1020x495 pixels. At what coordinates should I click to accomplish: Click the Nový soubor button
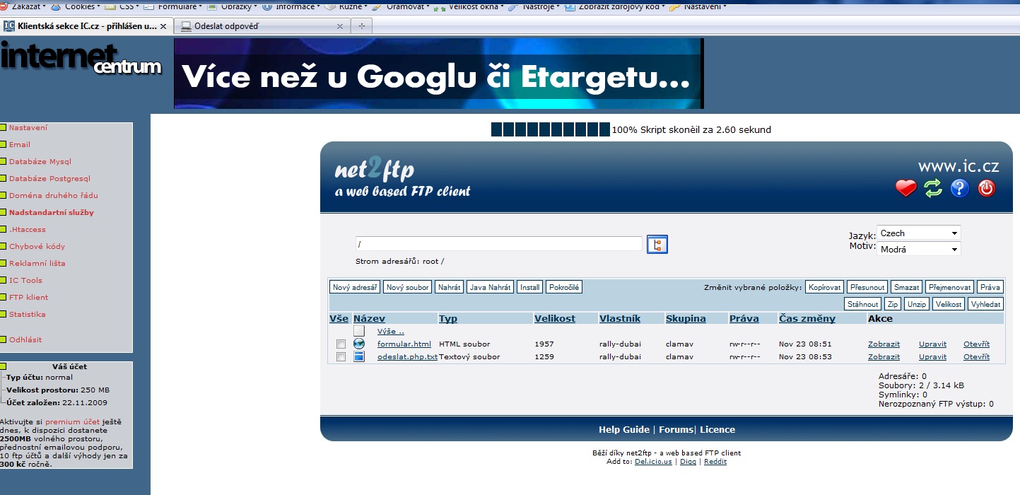(x=408, y=287)
